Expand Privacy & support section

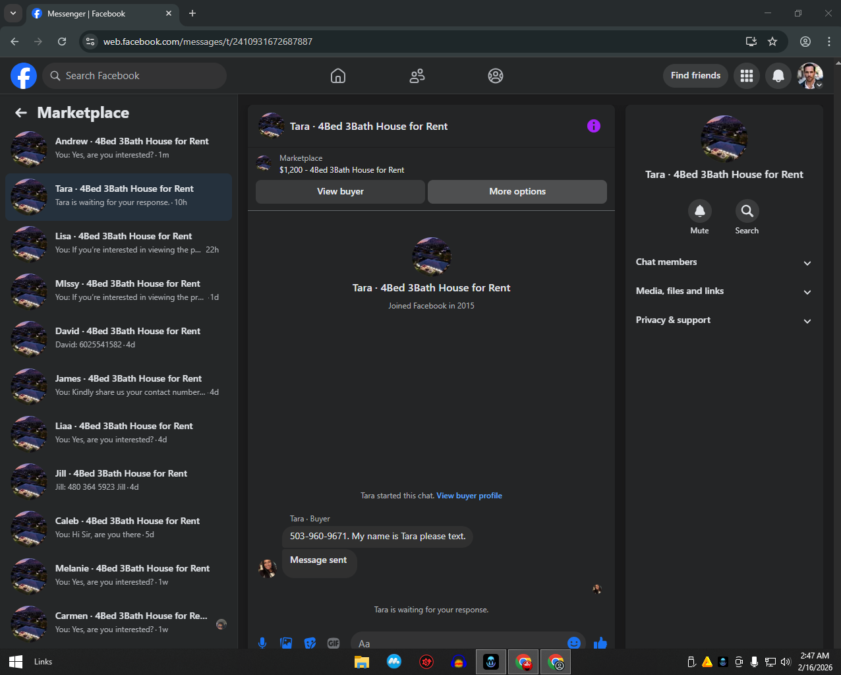pos(724,320)
